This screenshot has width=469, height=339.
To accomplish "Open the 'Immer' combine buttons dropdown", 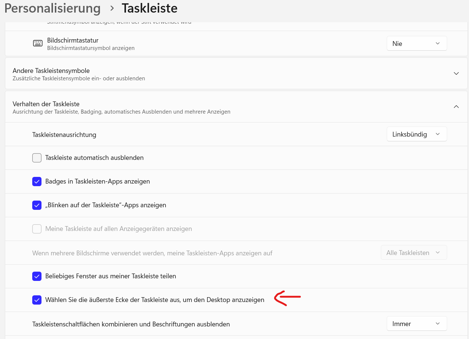I will point(417,323).
